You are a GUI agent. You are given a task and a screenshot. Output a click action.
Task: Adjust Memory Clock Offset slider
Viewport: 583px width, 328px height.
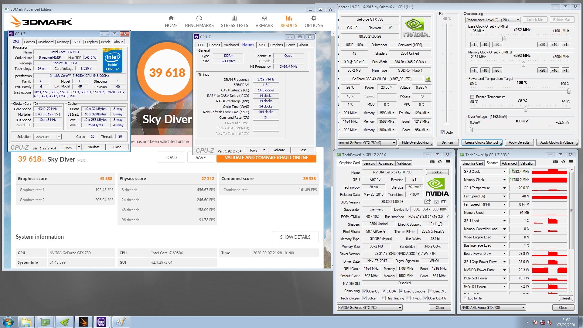click(523, 64)
